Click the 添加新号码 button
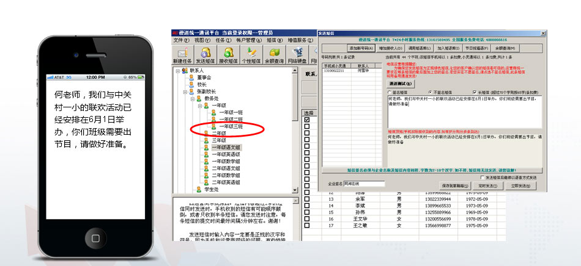The width and height of the screenshot is (581, 266). [x=361, y=48]
